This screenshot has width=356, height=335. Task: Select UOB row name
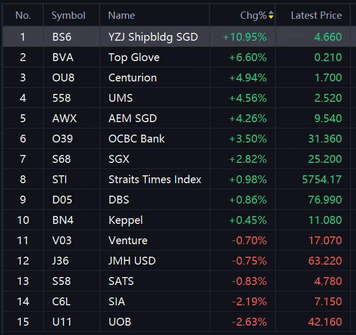[120, 322]
